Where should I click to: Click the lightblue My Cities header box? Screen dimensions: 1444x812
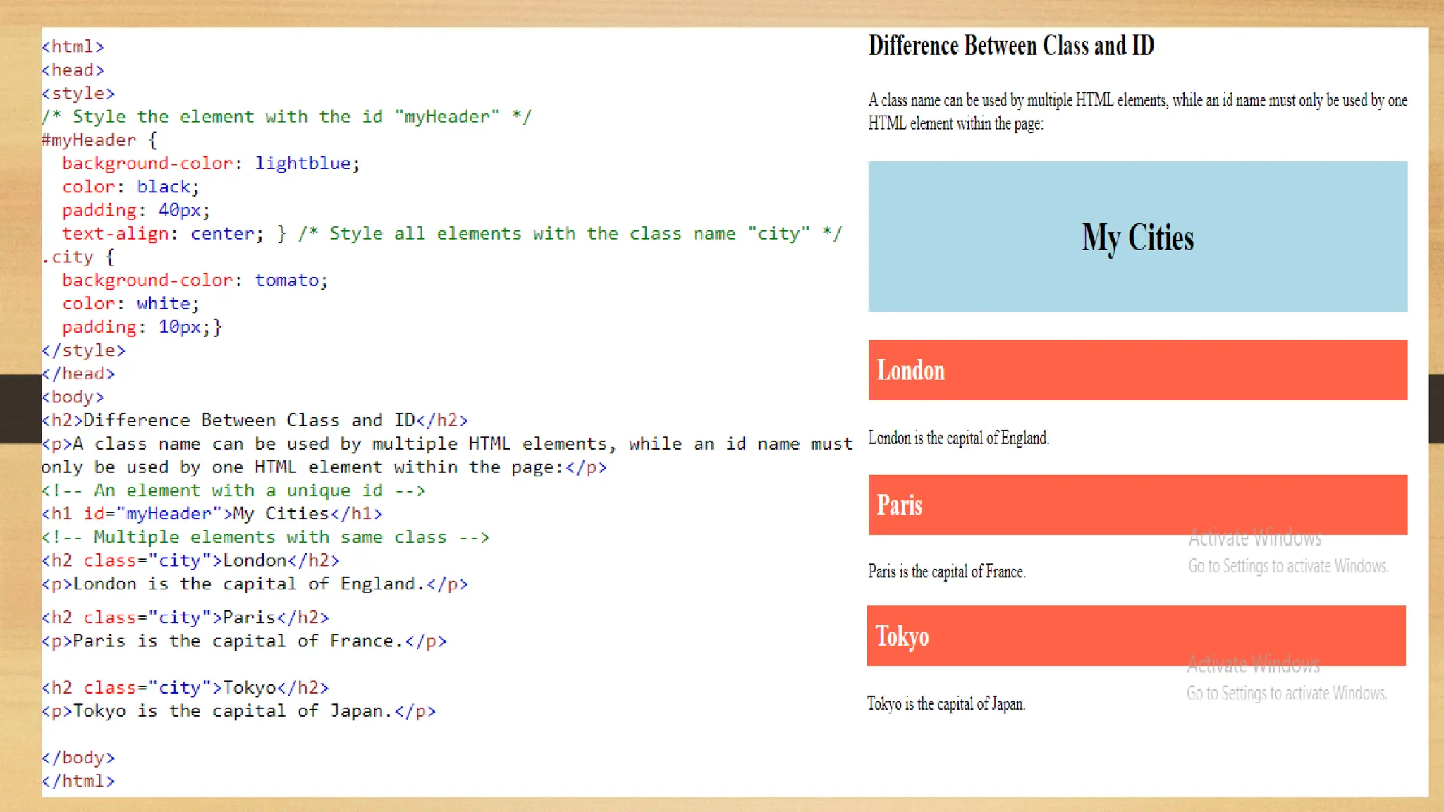coord(1137,237)
